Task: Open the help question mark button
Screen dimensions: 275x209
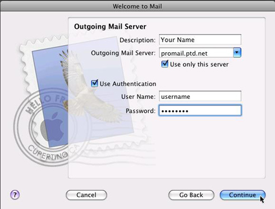Action: click(15, 195)
